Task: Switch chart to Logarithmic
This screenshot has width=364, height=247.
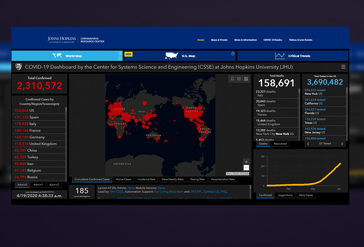Action: (285, 195)
